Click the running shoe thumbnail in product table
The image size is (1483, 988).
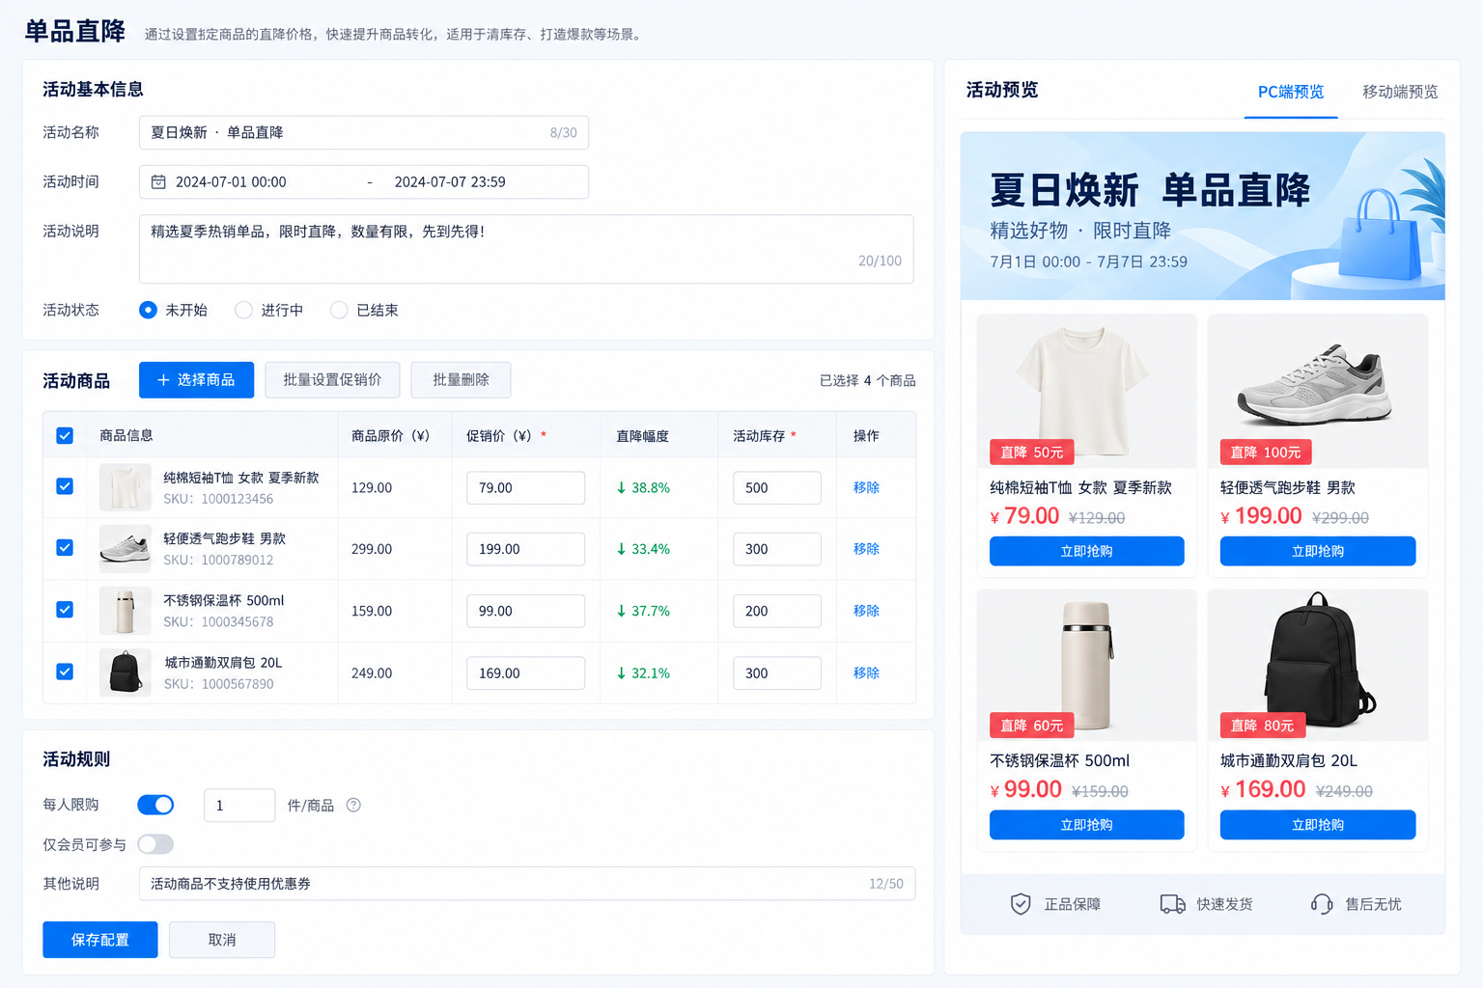coord(126,549)
